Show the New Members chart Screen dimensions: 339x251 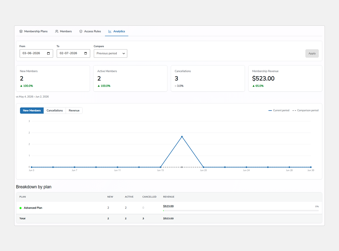[x=32, y=110]
